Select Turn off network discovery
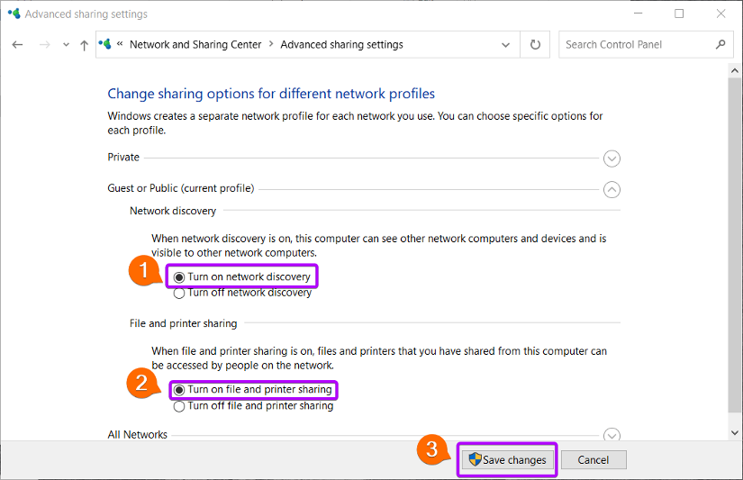This screenshot has width=743, height=480. coord(242,293)
